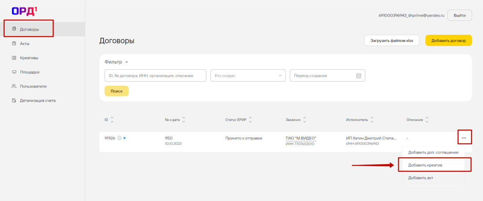Click the Пользователи people icon
The width and height of the screenshot is (483, 201).
pyautogui.click(x=14, y=87)
